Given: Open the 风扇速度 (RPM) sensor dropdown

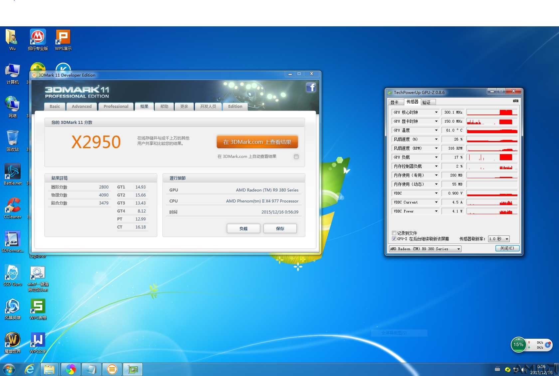Looking at the screenshot, I should (x=436, y=148).
